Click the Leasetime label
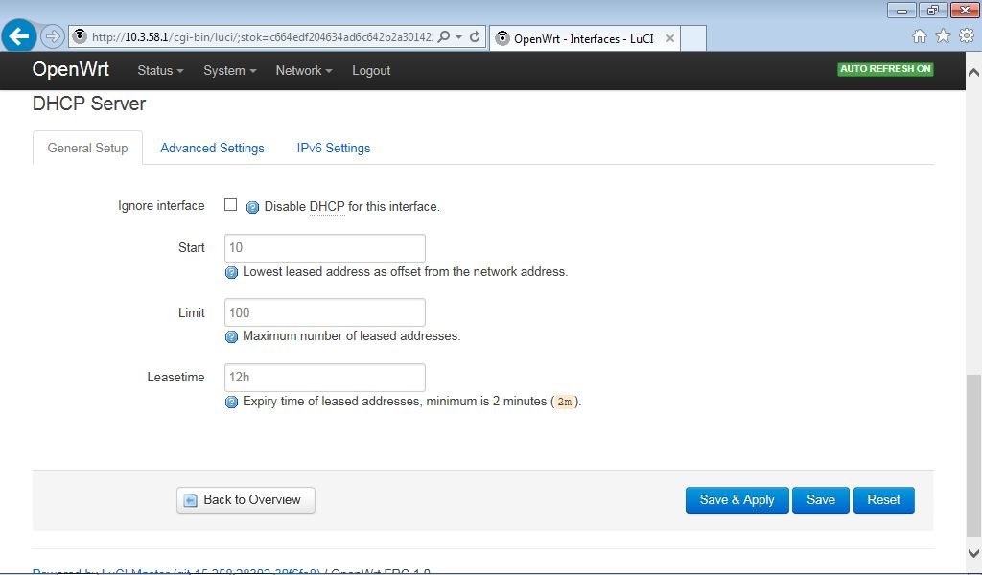This screenshot has width=982, height=575. click(175, 378)
